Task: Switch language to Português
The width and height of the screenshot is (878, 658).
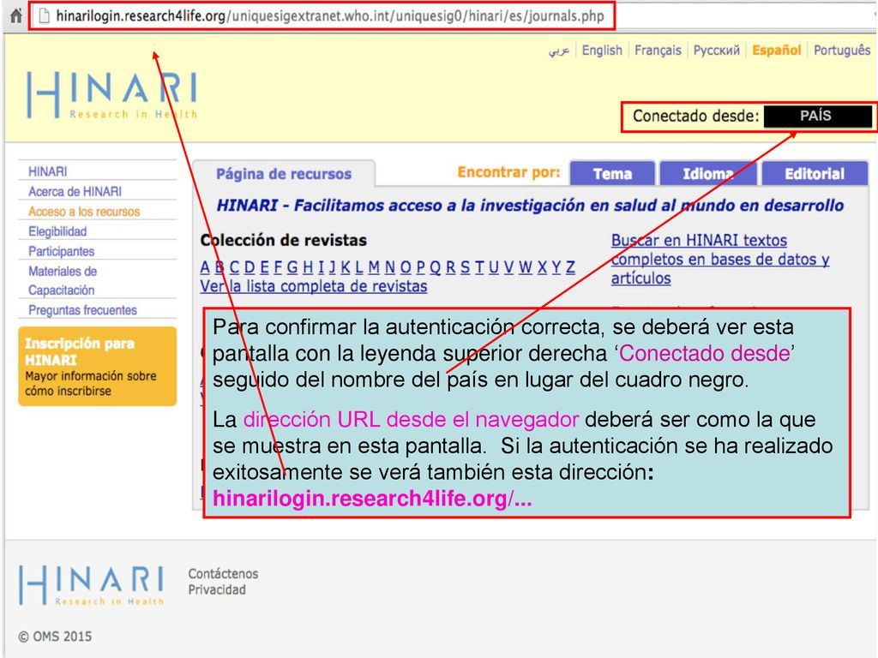Action: pyautogui.click(x=842, y=51)
